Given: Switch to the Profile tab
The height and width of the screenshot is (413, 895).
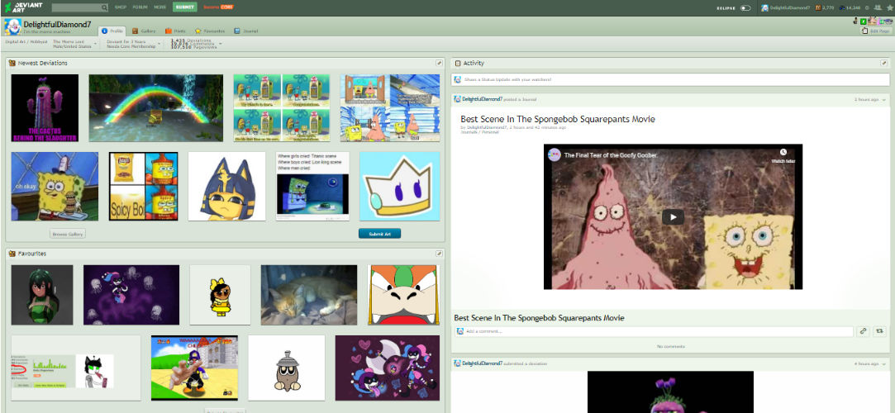Looking at the screenshot, I should [x=112, y=31].
